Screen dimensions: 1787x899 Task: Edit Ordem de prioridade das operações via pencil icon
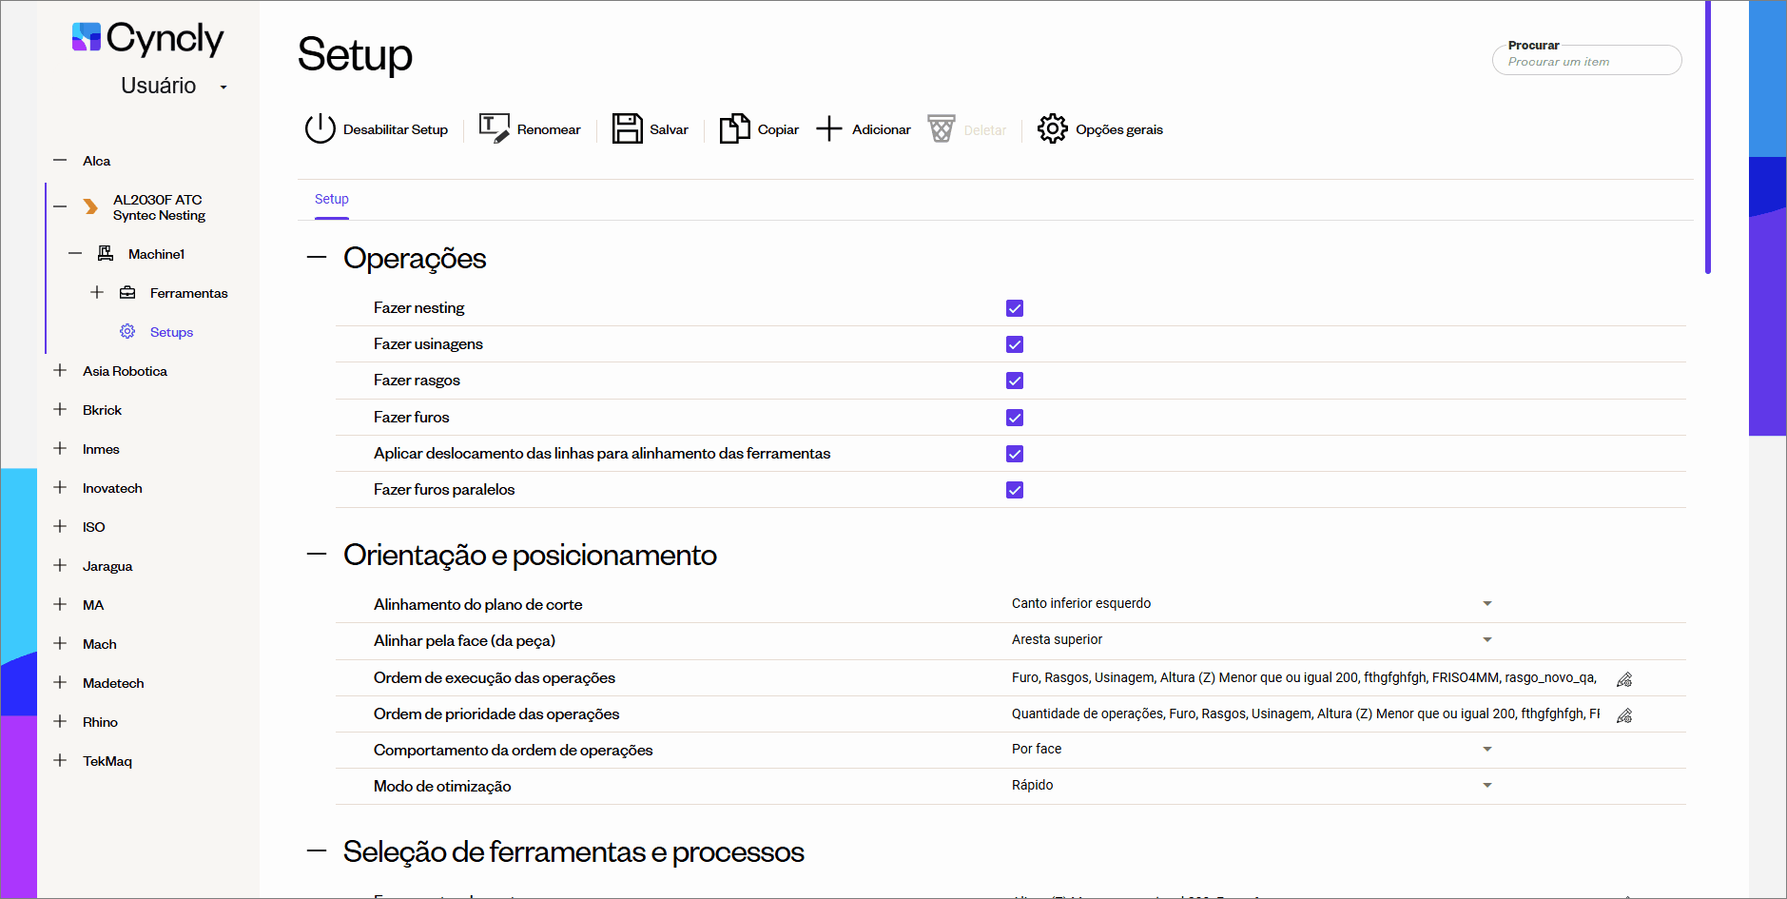[1623, 715]
